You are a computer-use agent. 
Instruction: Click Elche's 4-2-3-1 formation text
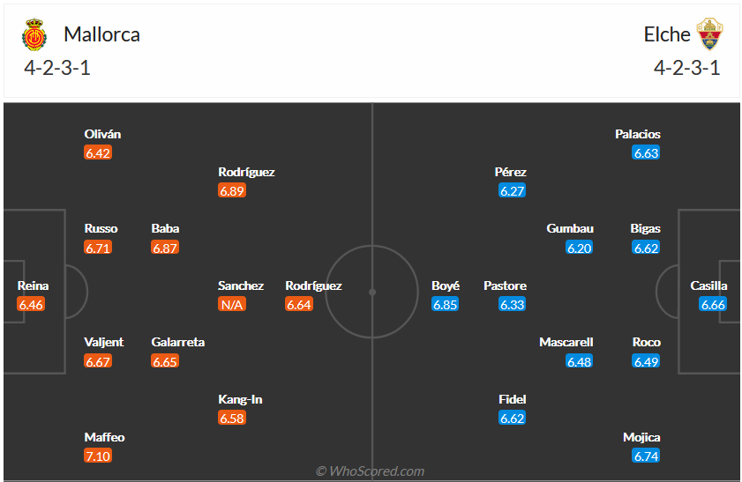pos(686,68)
